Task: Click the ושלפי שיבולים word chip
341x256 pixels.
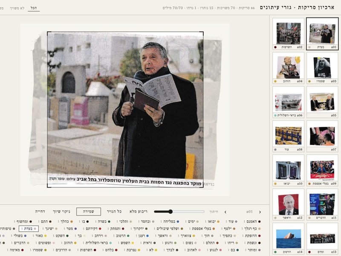Action: (x=169, y=229)
